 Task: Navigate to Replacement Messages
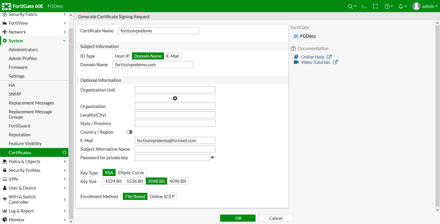(32, 103)
